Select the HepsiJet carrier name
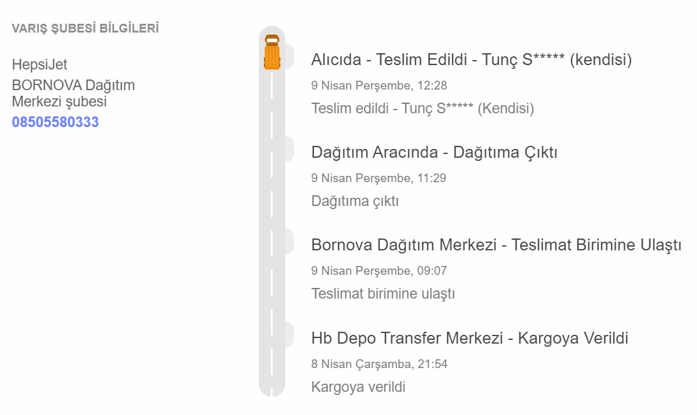Screen dimensions: 697x415 (x=39, y=64)
